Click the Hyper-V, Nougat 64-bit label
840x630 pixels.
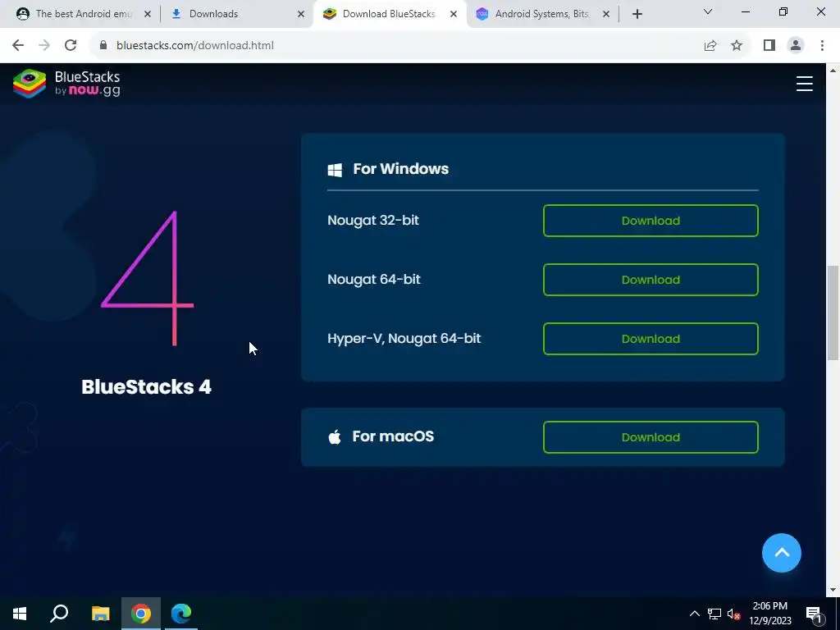(404, 339)
